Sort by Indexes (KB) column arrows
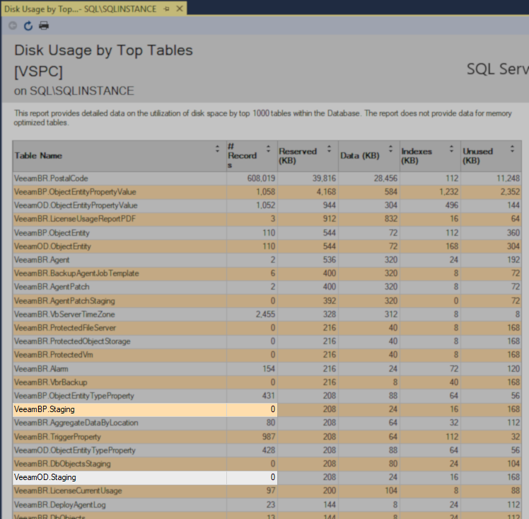The width and height of the screenshot is (529, 519). 451,149
